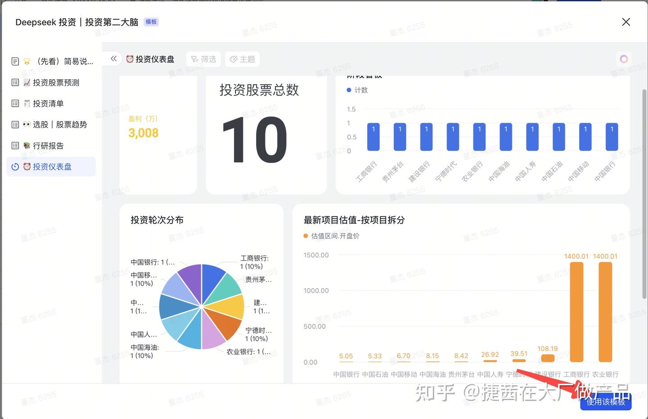Click the circular icon at dashboard top right
The height and width of the screenshot is (419, 648).
[x=624, y=59]
